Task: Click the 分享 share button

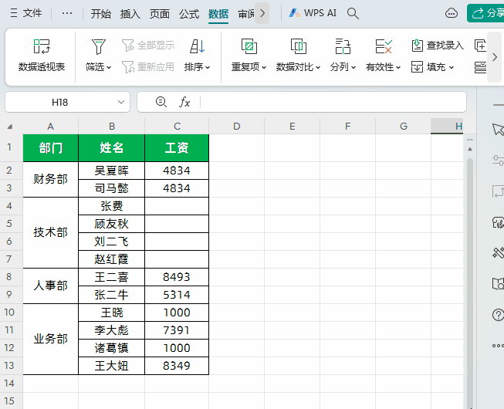Action: [485, 13]
